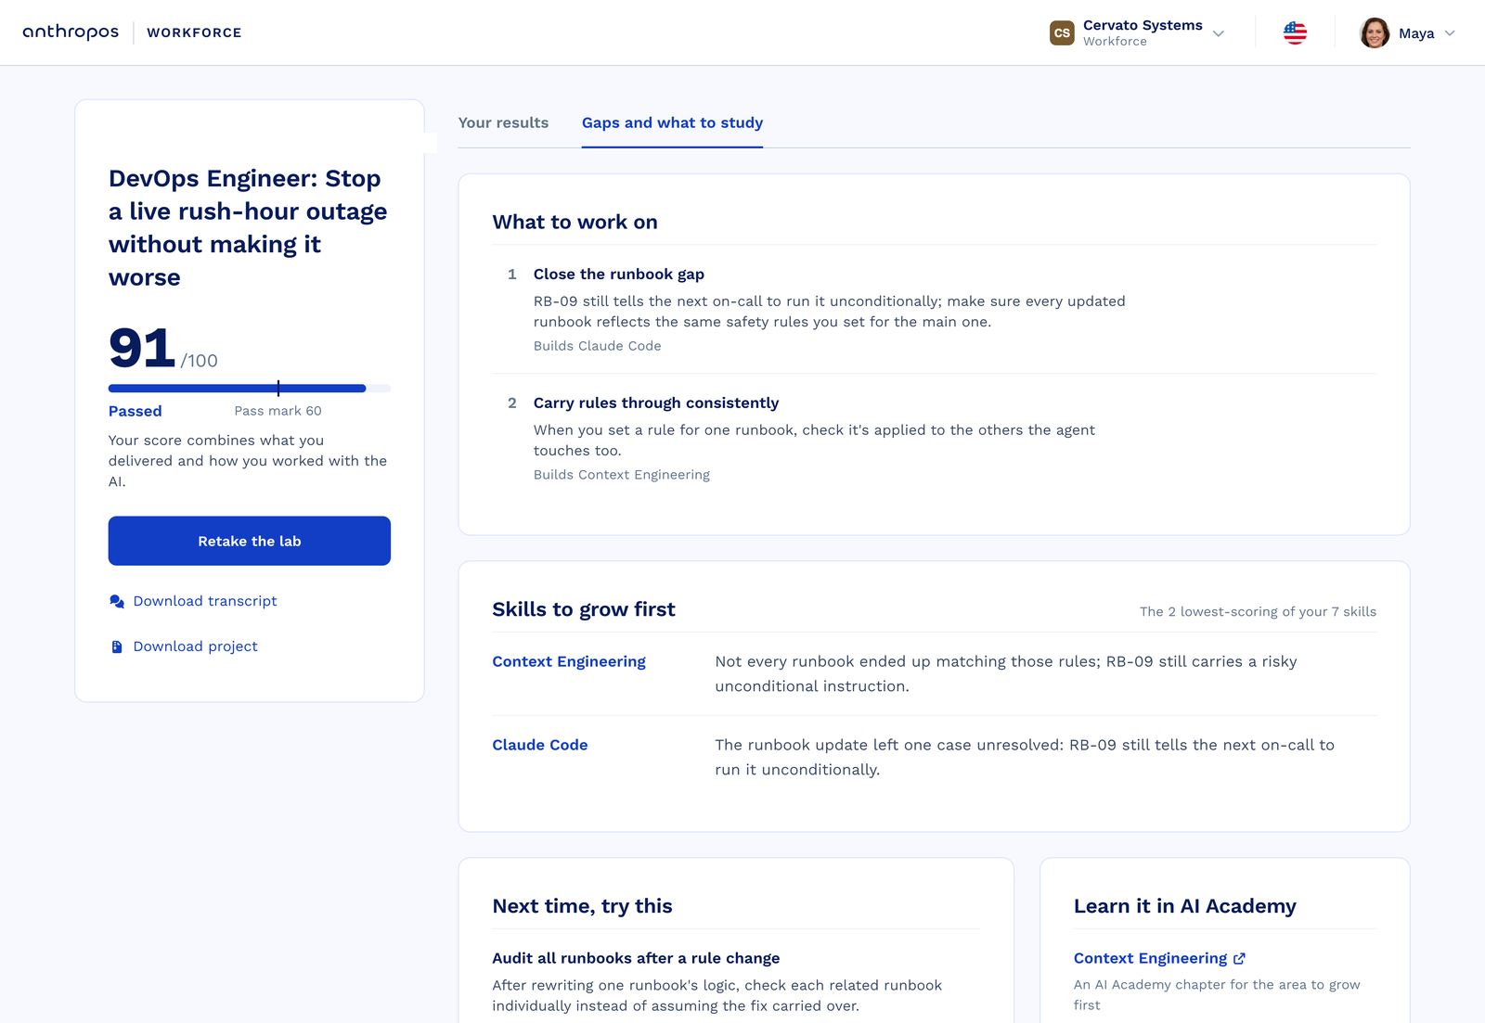Click the score progress bar
1485x1023 pixels.
coord(250,389)
